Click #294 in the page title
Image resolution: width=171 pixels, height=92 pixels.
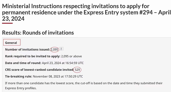click(146, 12)
